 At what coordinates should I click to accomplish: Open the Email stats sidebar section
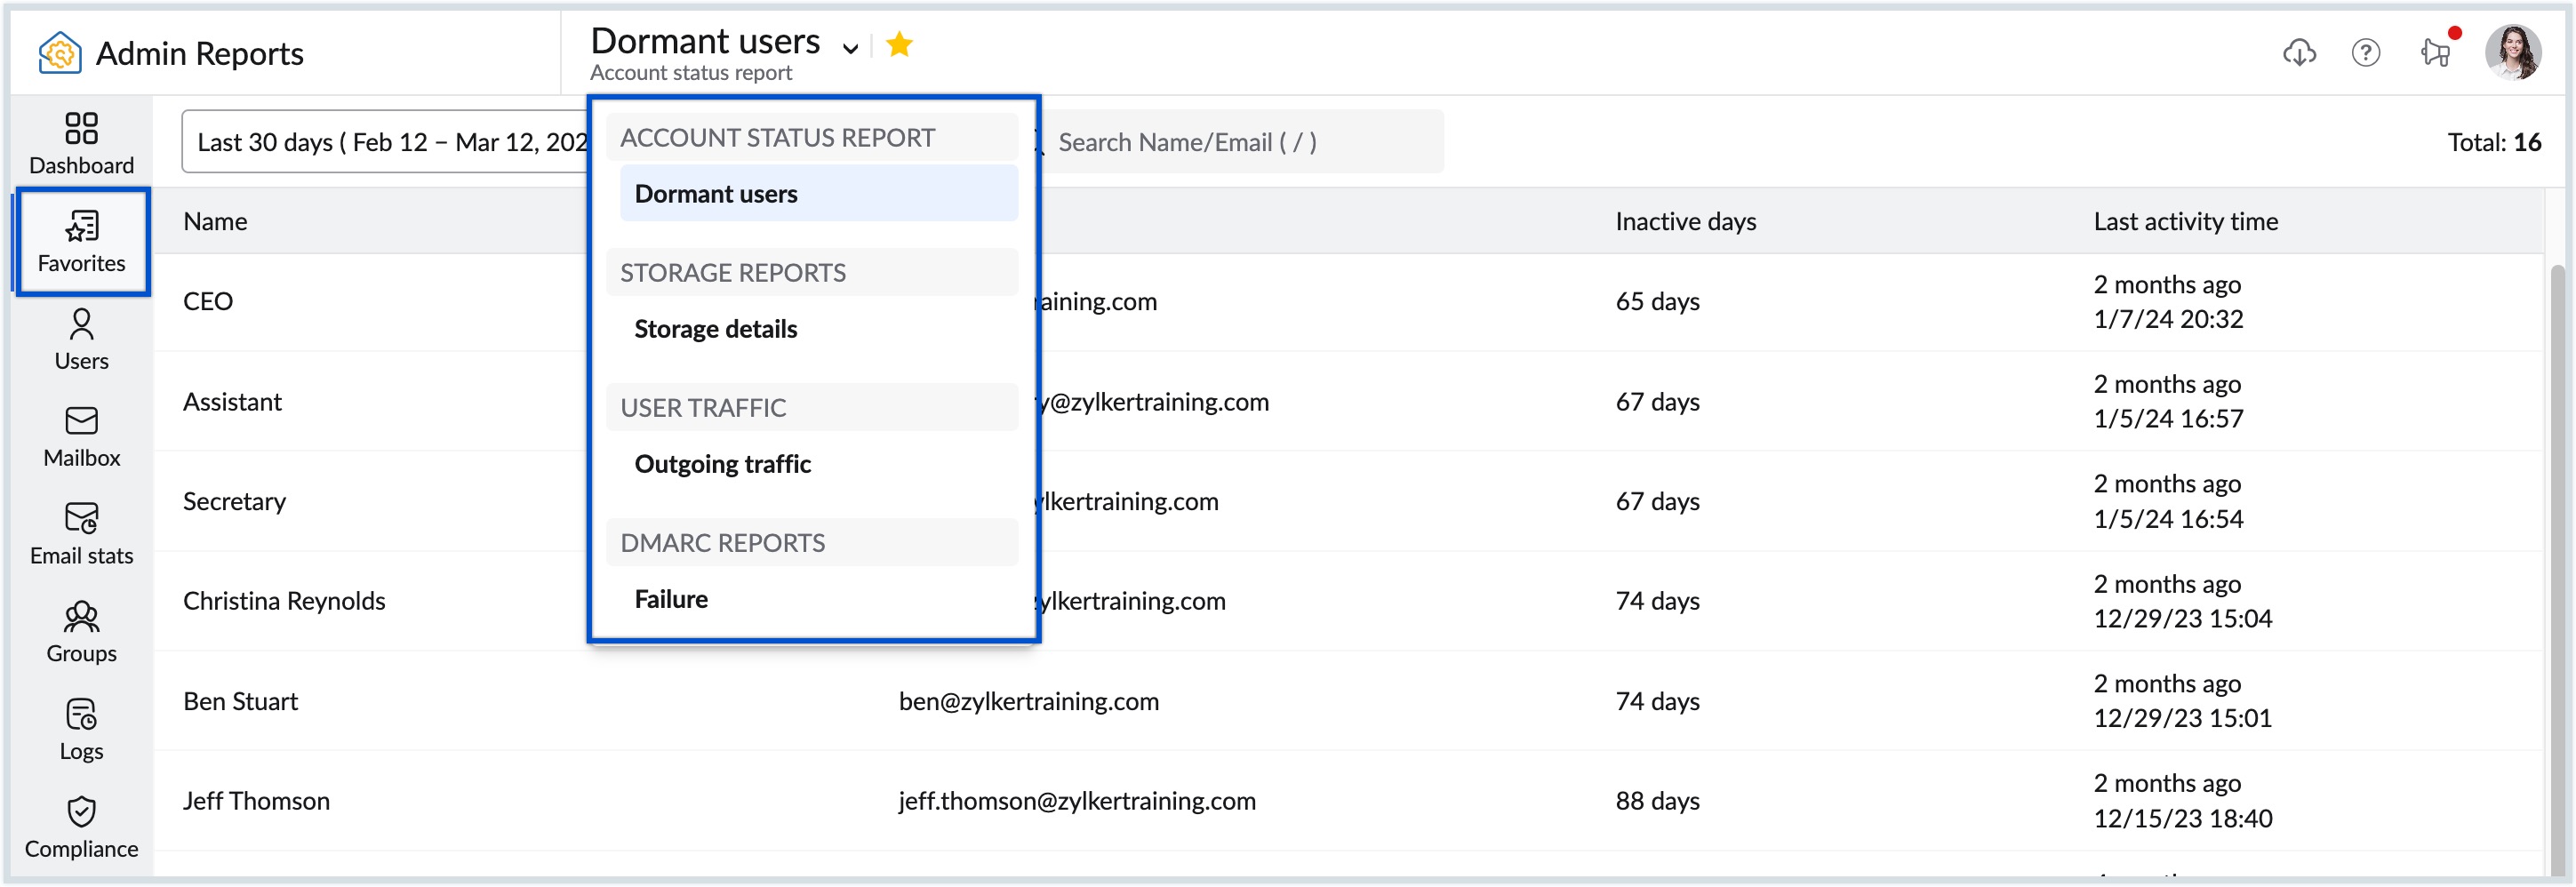point(81,534)
